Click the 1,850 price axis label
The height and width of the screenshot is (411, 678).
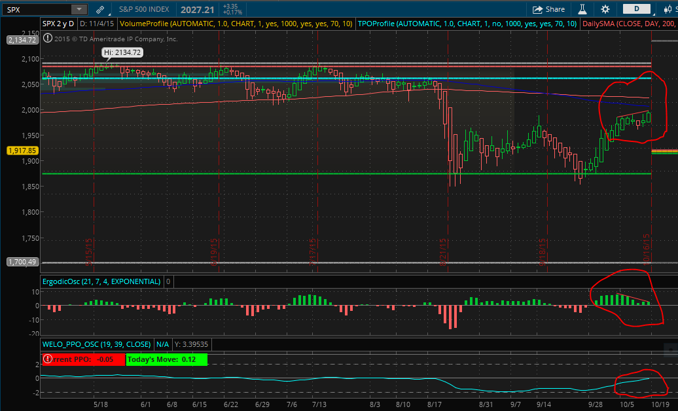[30, 187]
